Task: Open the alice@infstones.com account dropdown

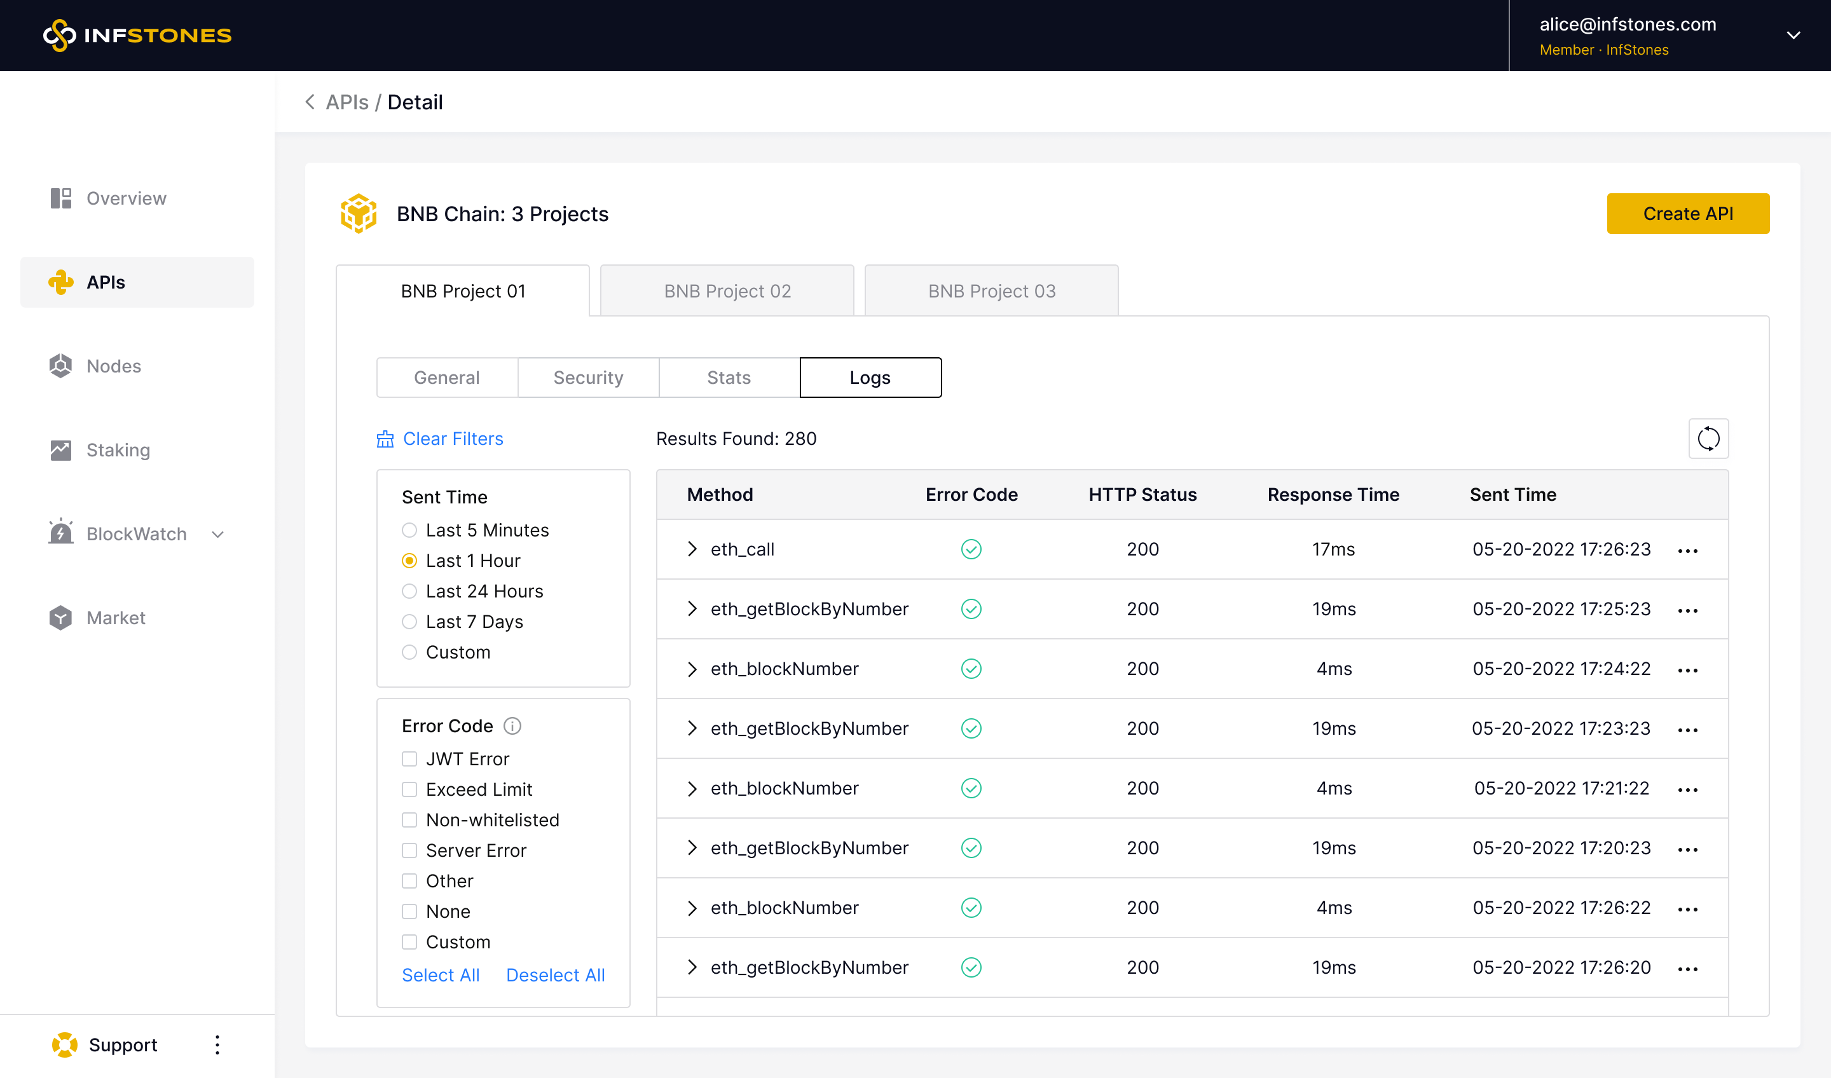Action: coord(1792,36)
